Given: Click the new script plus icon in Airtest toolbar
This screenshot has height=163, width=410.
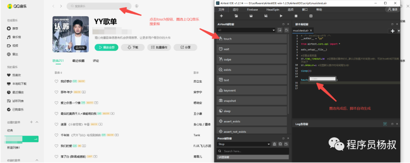Looking at the screenshot, I should [x=221, y=16].
